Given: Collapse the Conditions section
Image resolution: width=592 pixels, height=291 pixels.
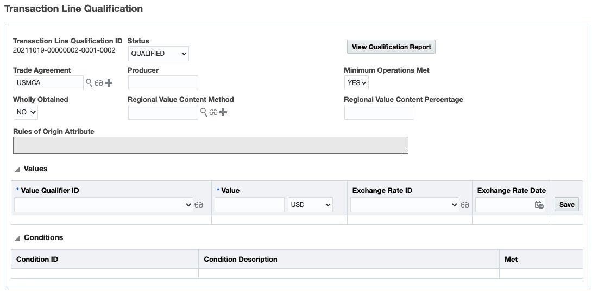Looking at the screenshot, I should (x=17, y=238).
